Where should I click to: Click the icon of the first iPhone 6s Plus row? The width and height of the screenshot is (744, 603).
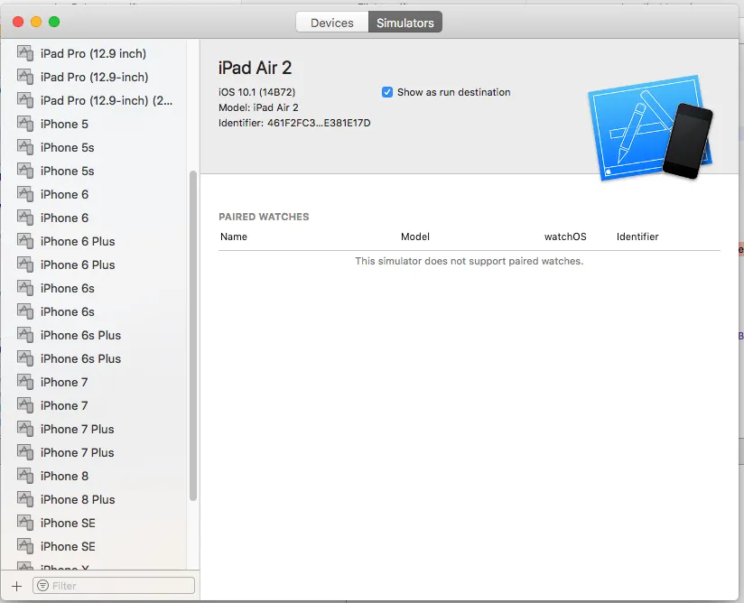point(25,335)
